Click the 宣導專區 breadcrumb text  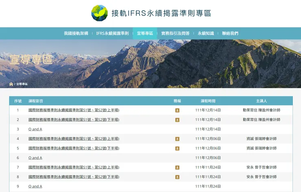(22, 84)
